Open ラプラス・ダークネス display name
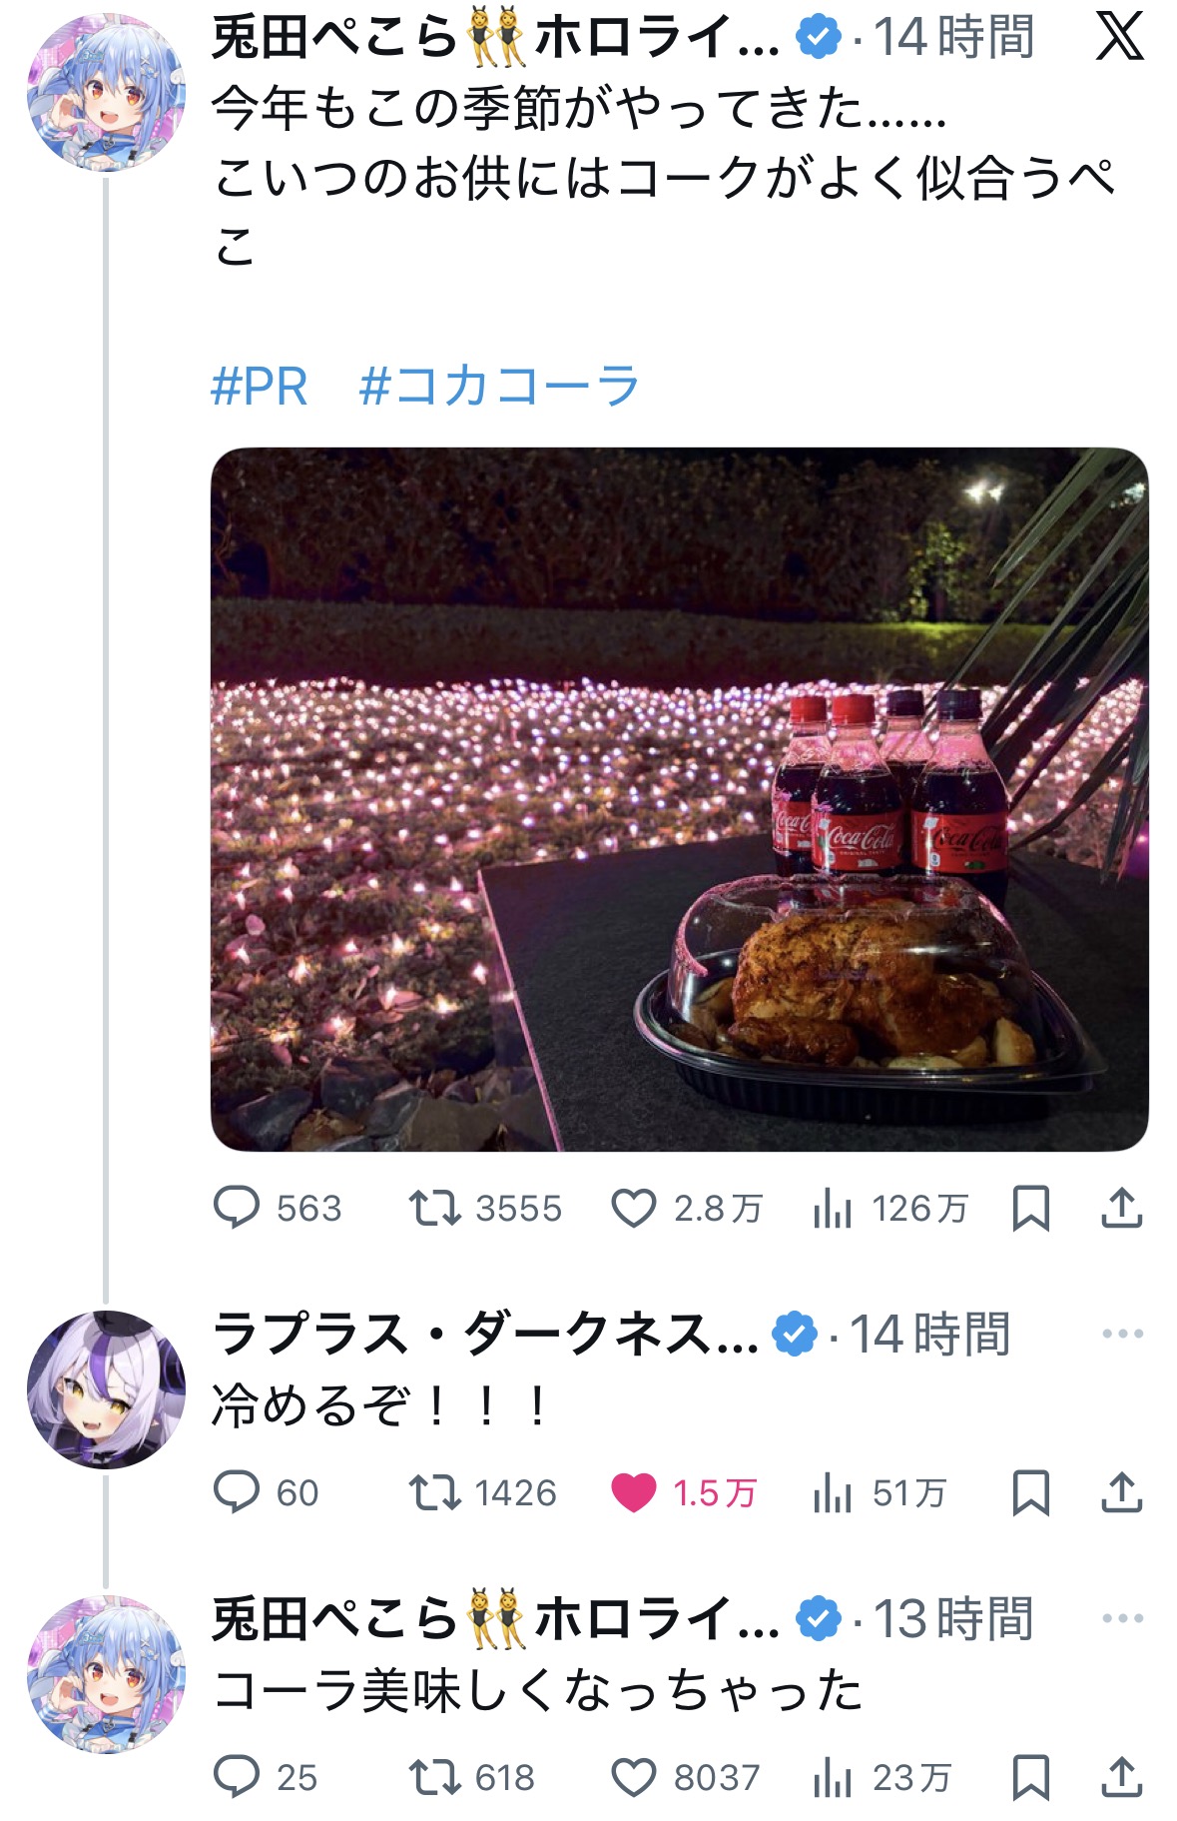This screenshot has height=1821, width=1177. coord(485,1334)
